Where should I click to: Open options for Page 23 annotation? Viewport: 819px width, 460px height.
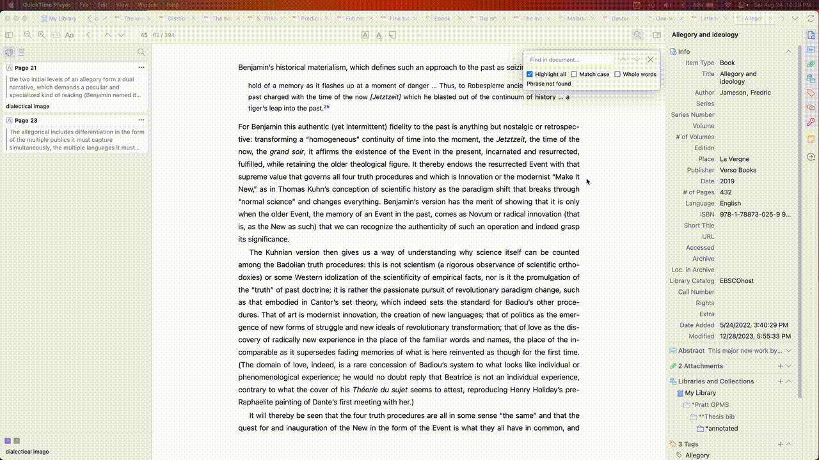point(141,119)
